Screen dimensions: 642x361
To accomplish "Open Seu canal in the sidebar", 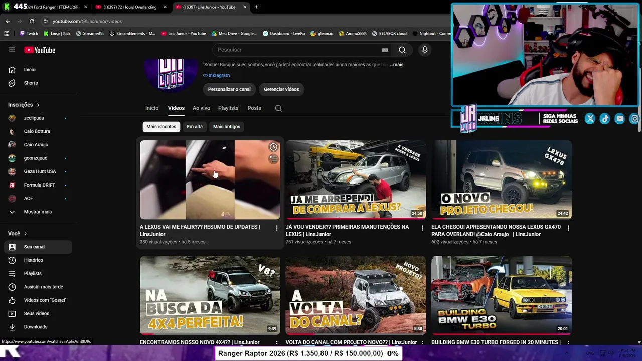I will pyautogui.click(x=38, y=247).
